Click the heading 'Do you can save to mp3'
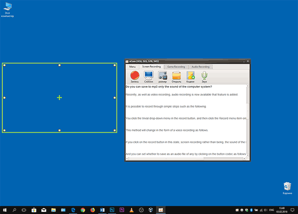 (169, 86)
